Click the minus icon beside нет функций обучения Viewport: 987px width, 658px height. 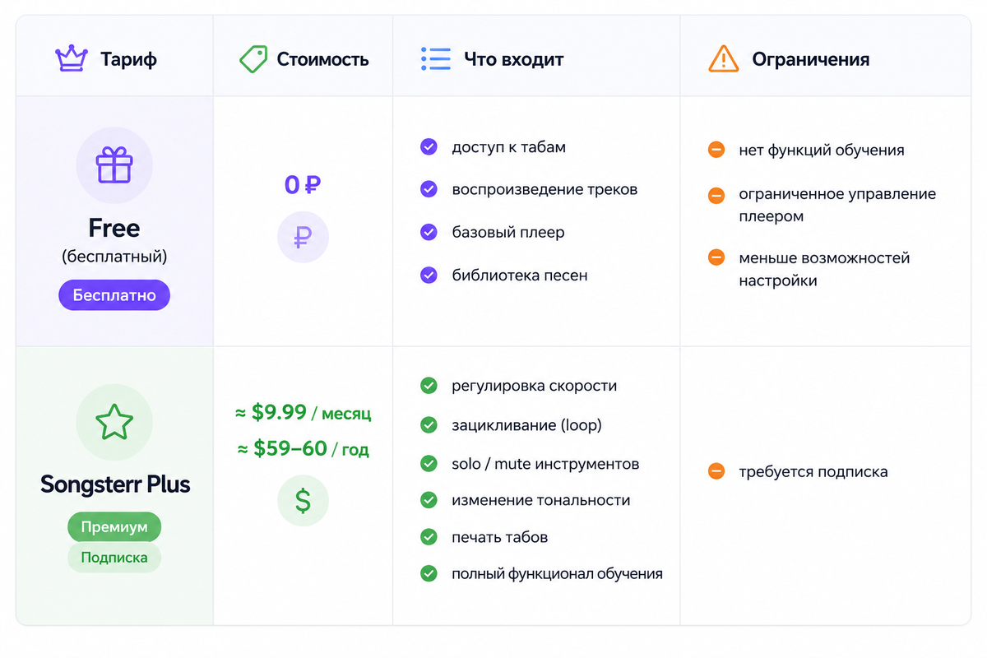point(716,150)
